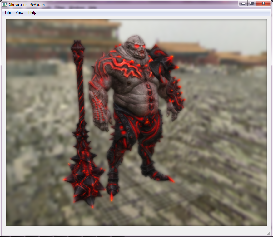The image size is (273, 237).
Task: Select the spiked mace head at bottom
Action: [84, 181]
